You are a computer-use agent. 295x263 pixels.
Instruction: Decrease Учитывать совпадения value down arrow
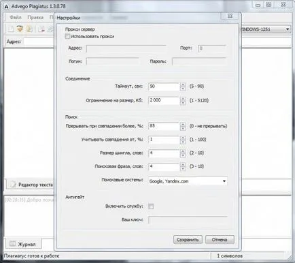(x=183, y=142)
